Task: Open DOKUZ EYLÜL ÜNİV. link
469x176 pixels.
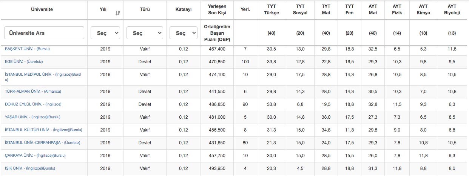Action: (33, 104)
